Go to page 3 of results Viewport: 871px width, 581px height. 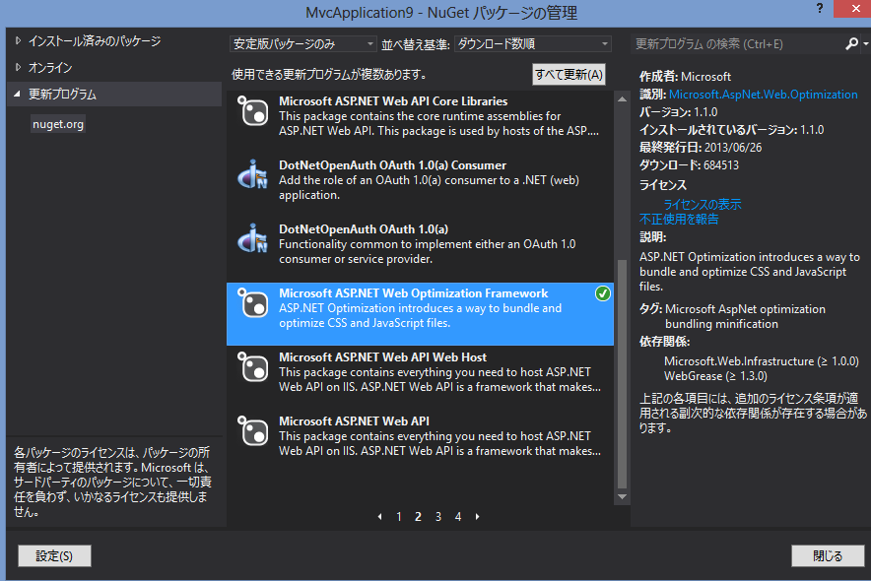438,517
